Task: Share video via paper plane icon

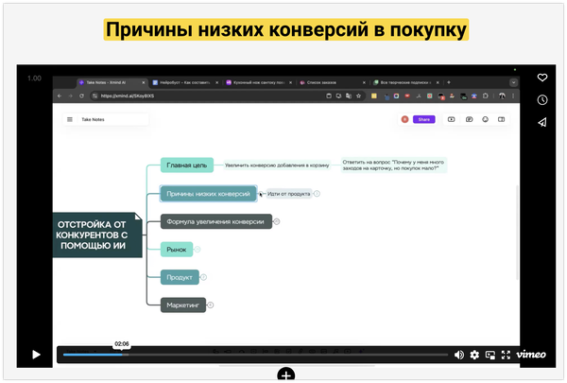Action: (542, 123)
